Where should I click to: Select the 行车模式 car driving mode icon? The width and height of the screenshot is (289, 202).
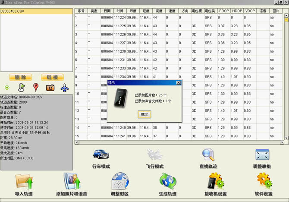tap(101, 154)
